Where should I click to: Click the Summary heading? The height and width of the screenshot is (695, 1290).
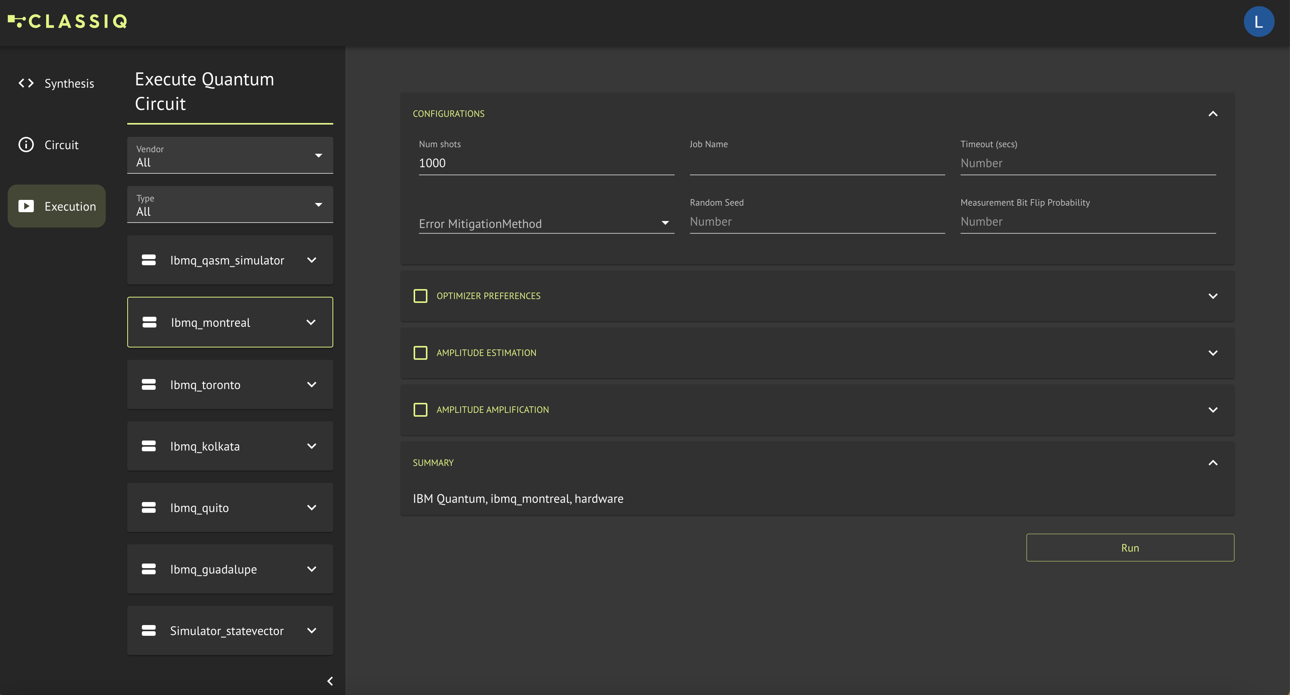(x=433, y=463)
